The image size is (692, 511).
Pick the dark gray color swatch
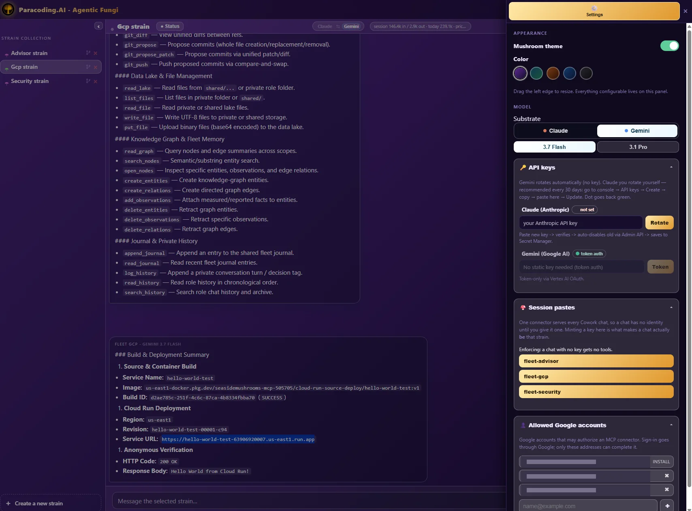[x=586, y=73]
